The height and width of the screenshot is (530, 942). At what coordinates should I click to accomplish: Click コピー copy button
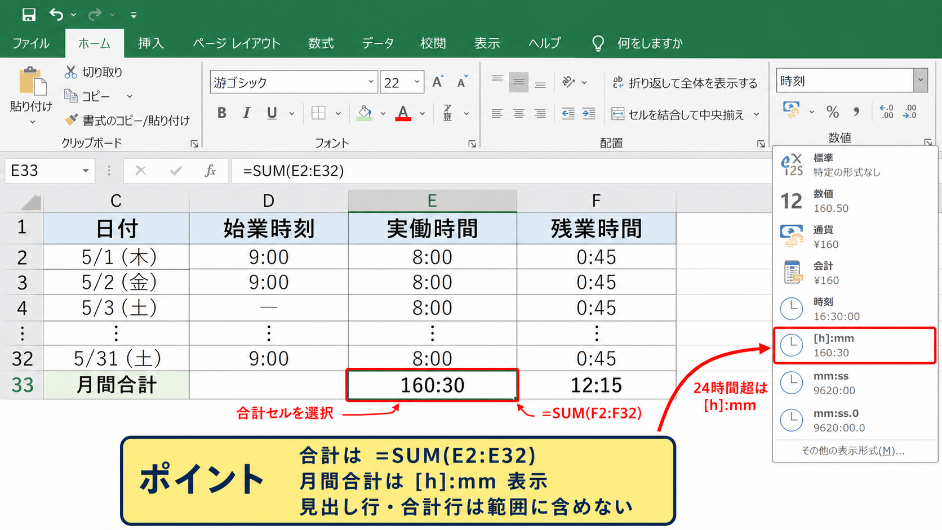click(87, 96)
